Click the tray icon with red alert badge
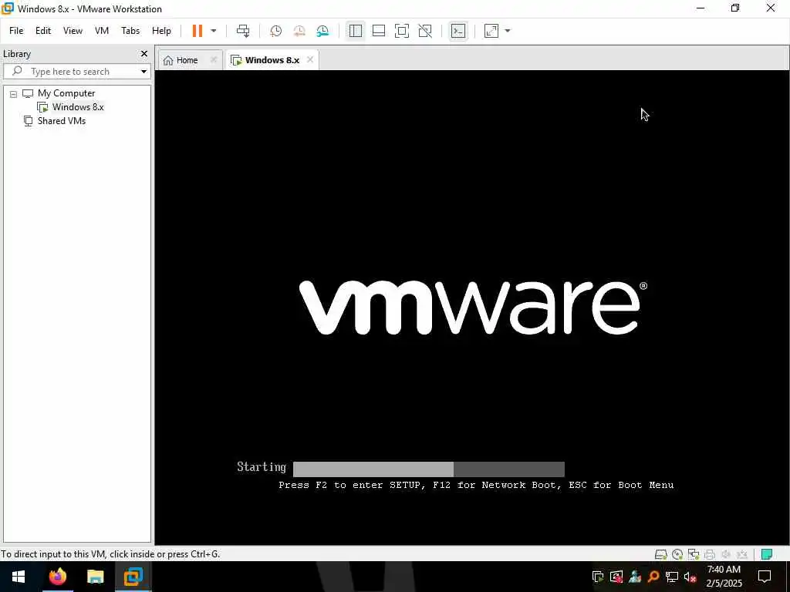Viewport: 790px width, 592px height. tap(616, 577)
